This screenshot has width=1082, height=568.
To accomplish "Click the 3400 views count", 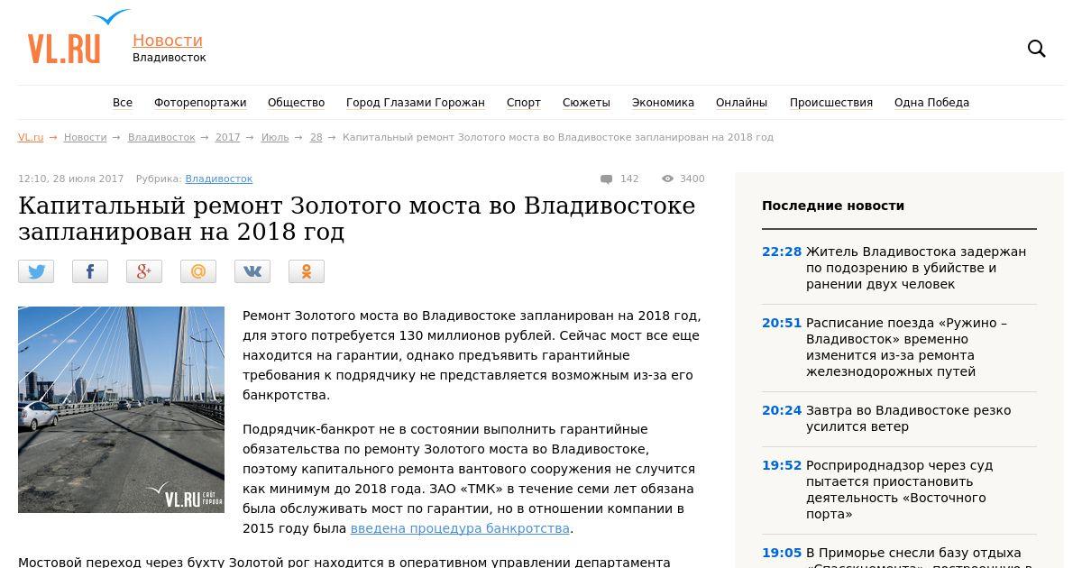I will click(692, 179).
